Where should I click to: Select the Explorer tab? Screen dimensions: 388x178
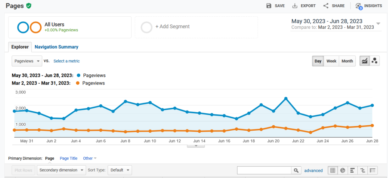[x=20, y=47]
